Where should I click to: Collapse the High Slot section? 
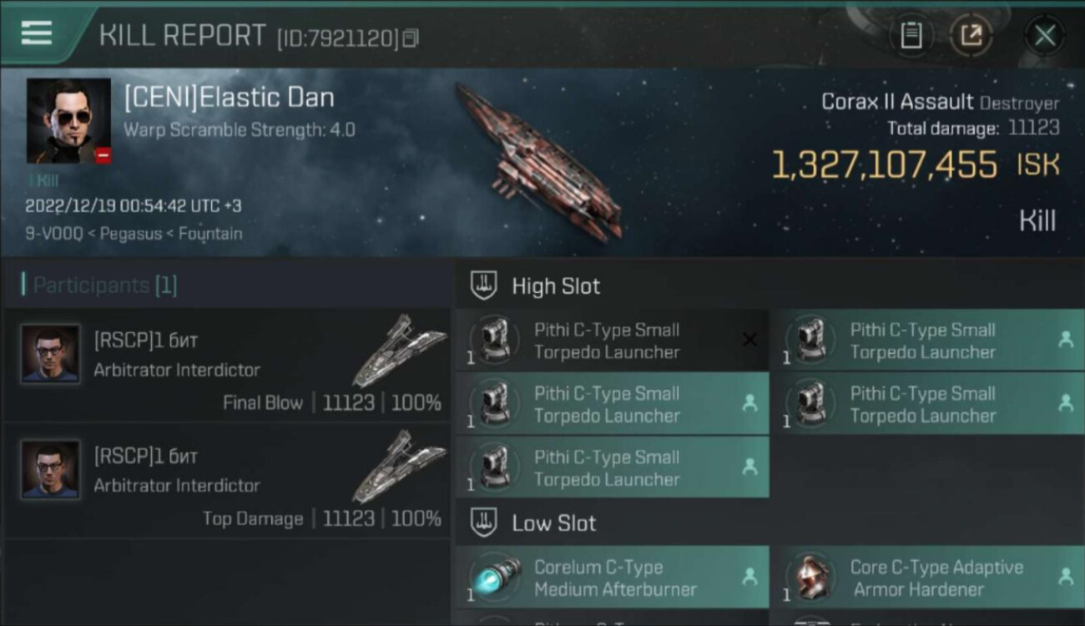(555, 286)
